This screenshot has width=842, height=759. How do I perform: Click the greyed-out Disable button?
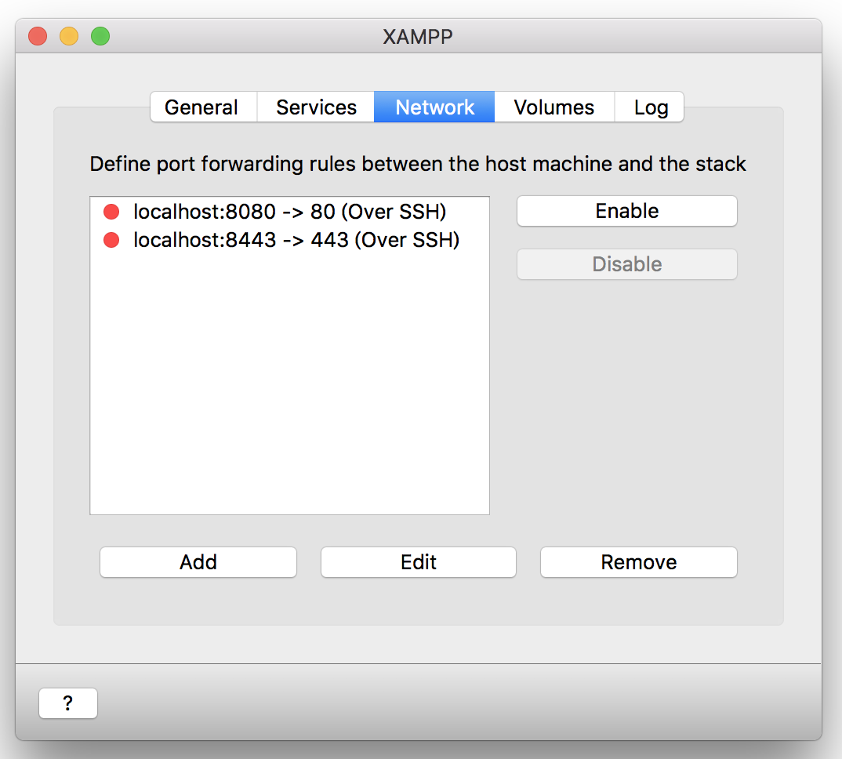coord(626,264)
